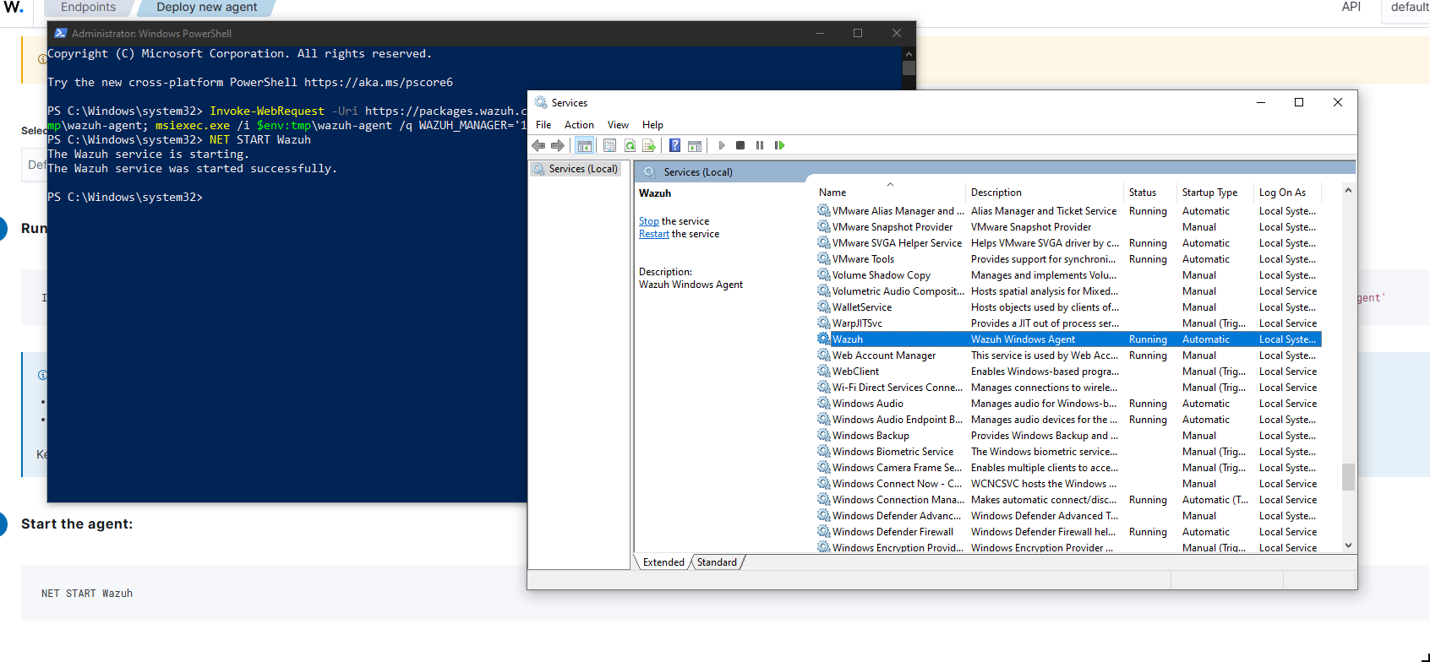Restart service using green restart toolbar icon
This screenshot has width=1430, height=662.
[779, 145]
